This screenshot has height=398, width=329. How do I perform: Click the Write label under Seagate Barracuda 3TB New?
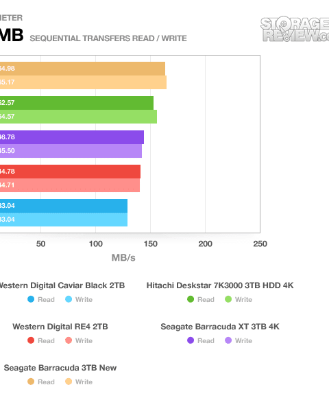84,382
